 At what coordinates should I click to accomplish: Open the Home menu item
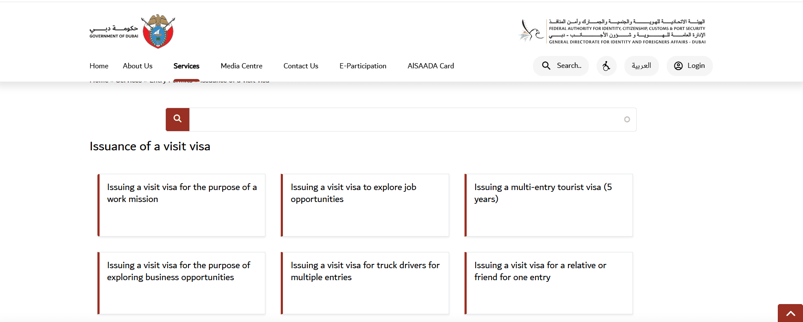[x=99, y=66]
